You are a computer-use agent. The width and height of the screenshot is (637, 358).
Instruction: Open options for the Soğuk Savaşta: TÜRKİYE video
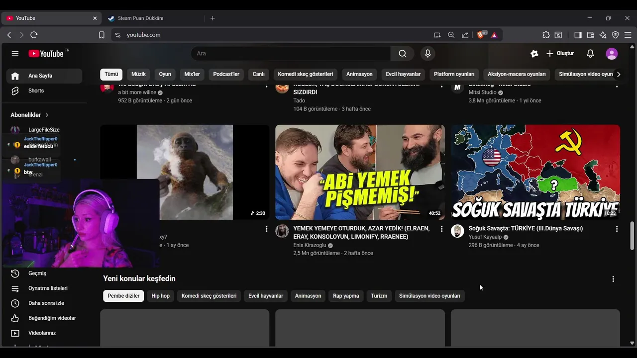(x=617, y=229)
